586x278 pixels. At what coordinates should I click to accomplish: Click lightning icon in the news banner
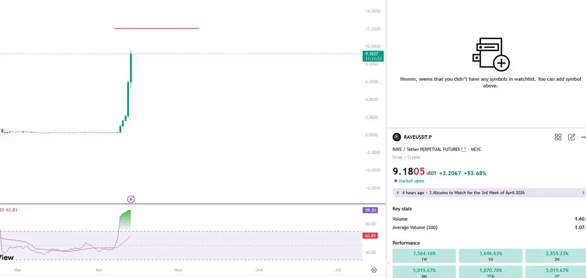tap(398, 193)
